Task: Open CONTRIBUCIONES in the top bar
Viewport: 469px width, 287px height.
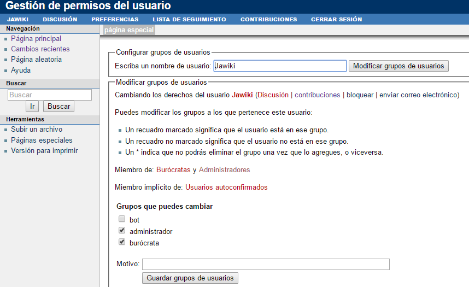Action: tap(268, 19)
